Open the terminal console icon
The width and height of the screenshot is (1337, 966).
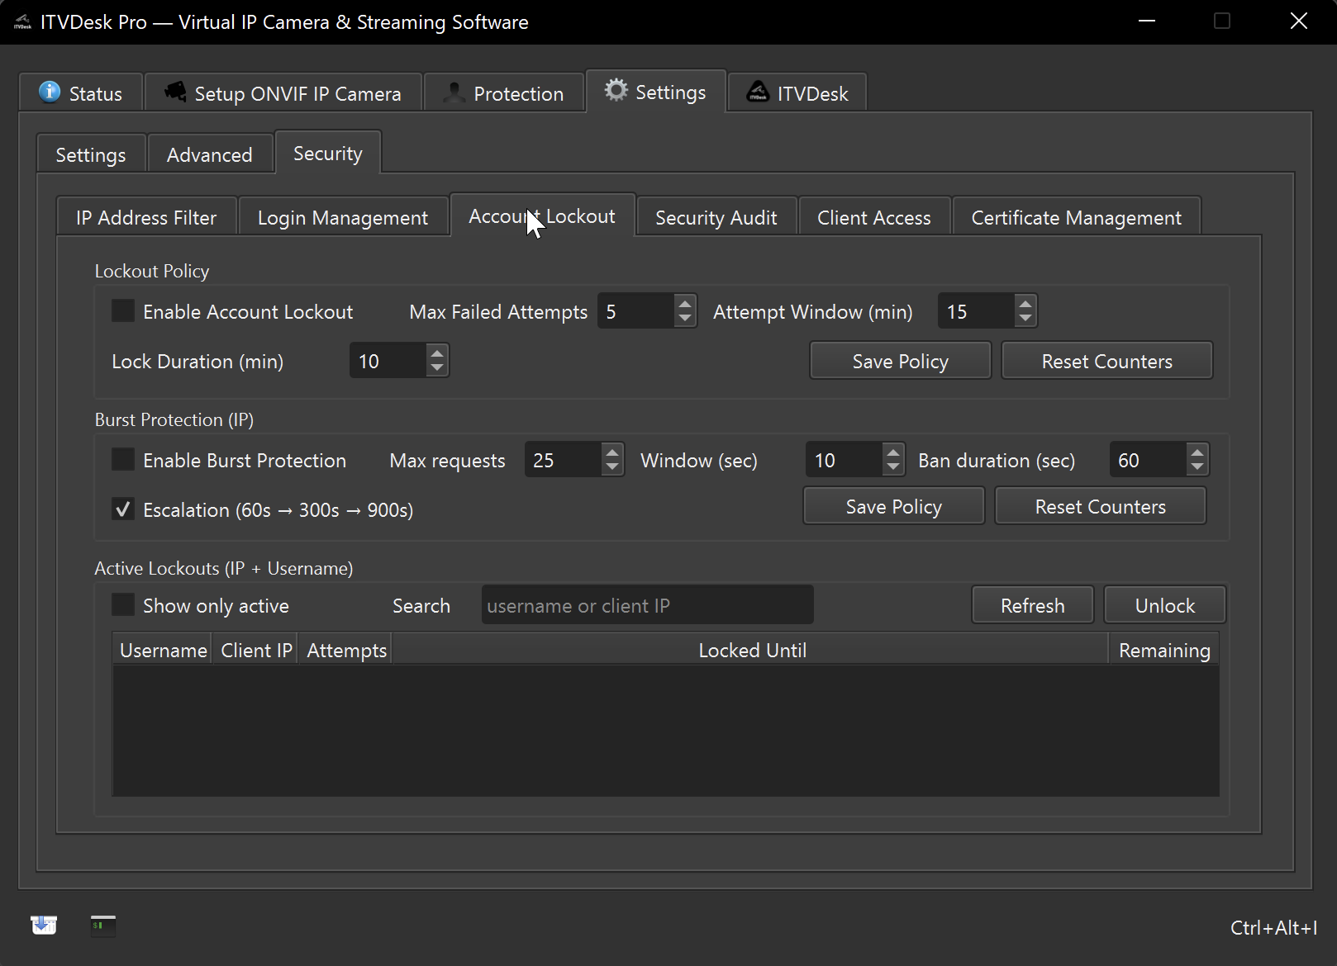[x=103, y=926]
